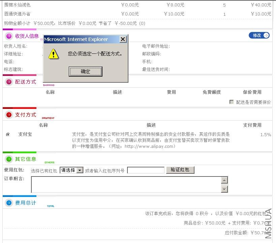Click inside the 订单附言 text area
276x243 pixels.
(x=126, y=185)
